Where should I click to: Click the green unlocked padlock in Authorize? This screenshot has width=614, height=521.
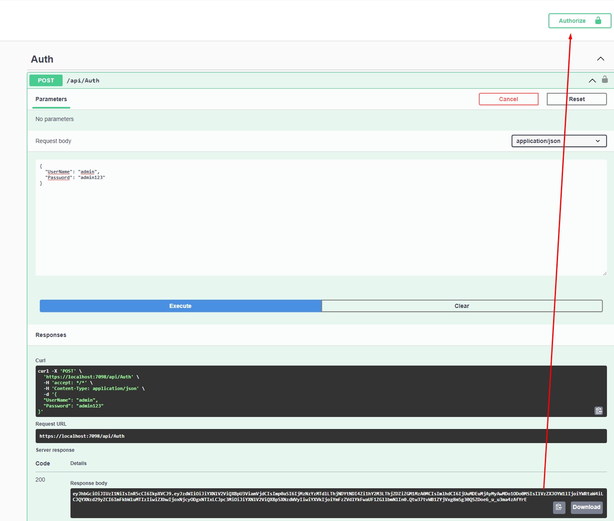click(x=598, y=20)
